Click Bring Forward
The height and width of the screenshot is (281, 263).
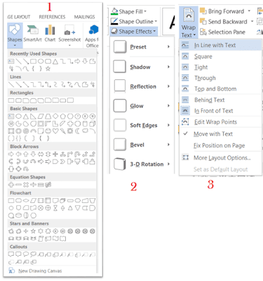[x=222, y=11]
